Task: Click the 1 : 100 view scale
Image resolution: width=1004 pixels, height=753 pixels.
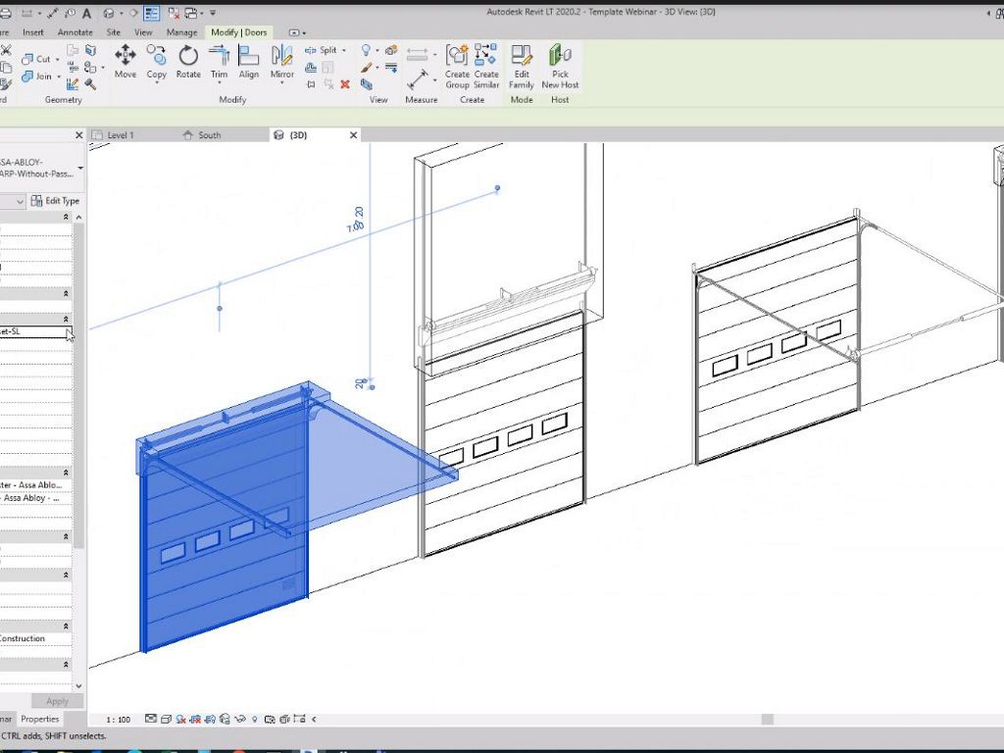Action: pyautogui.click(x=118, y=720)
